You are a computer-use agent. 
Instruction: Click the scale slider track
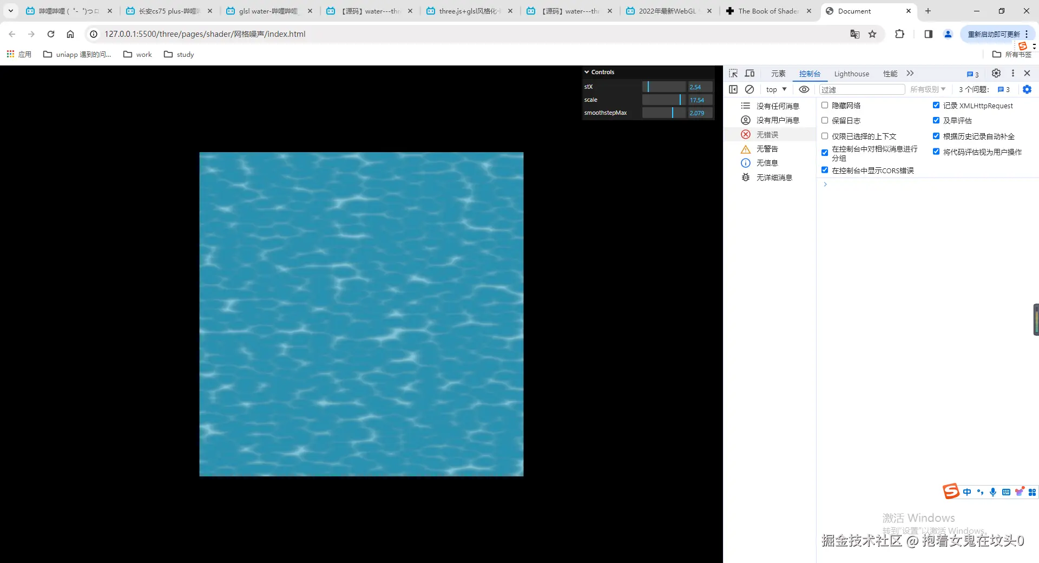point(664,100)
